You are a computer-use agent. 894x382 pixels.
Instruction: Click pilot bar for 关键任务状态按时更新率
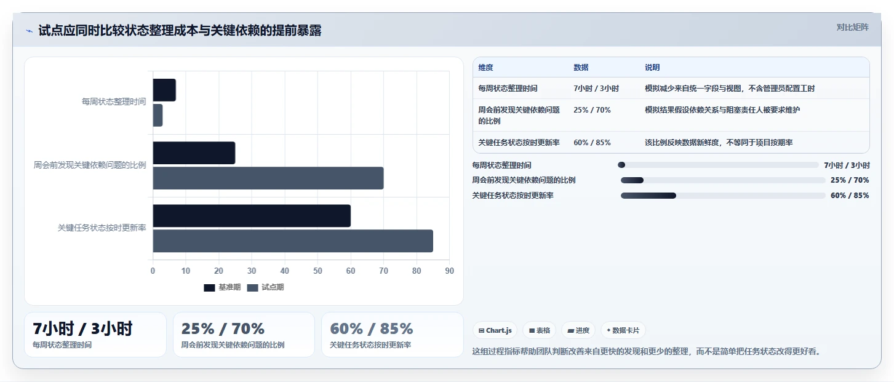coord(293,241)
